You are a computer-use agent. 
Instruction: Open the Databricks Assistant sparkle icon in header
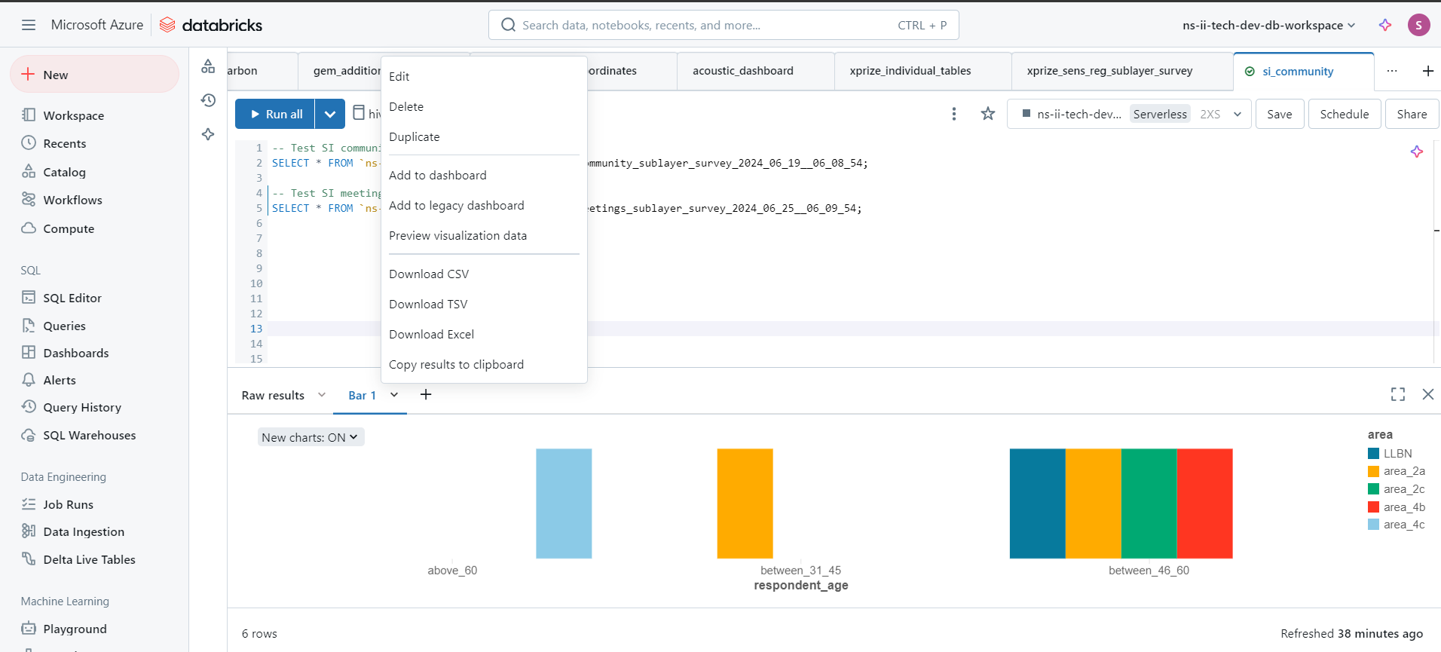pyautogui.click(x=1385, y=25)
